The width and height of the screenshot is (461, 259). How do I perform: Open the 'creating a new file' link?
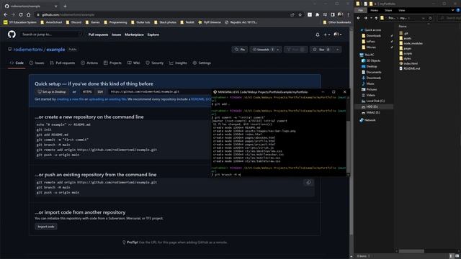click(70, 99)
